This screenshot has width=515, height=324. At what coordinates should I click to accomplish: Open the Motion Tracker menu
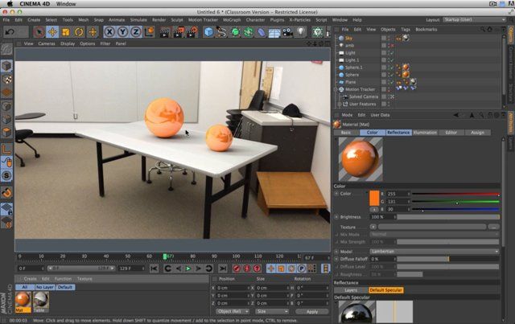point(203,20)
